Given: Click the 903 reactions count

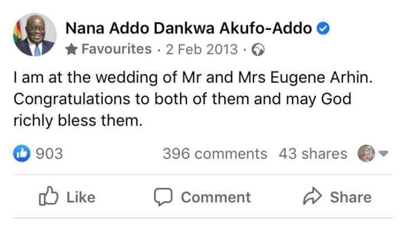Looking at the screenshot, I should [49, 153].
